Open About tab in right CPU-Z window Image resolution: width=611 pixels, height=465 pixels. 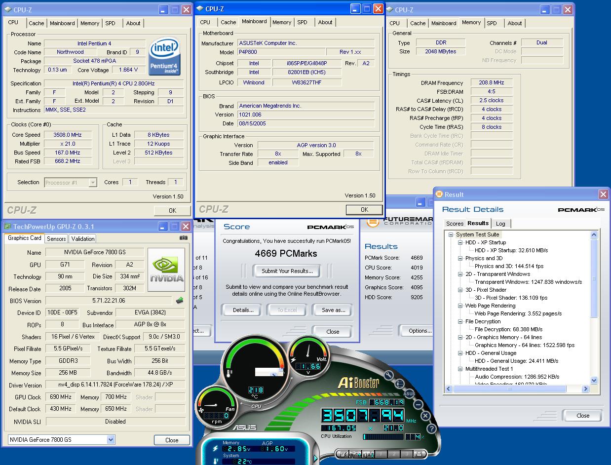coord(514,23)
